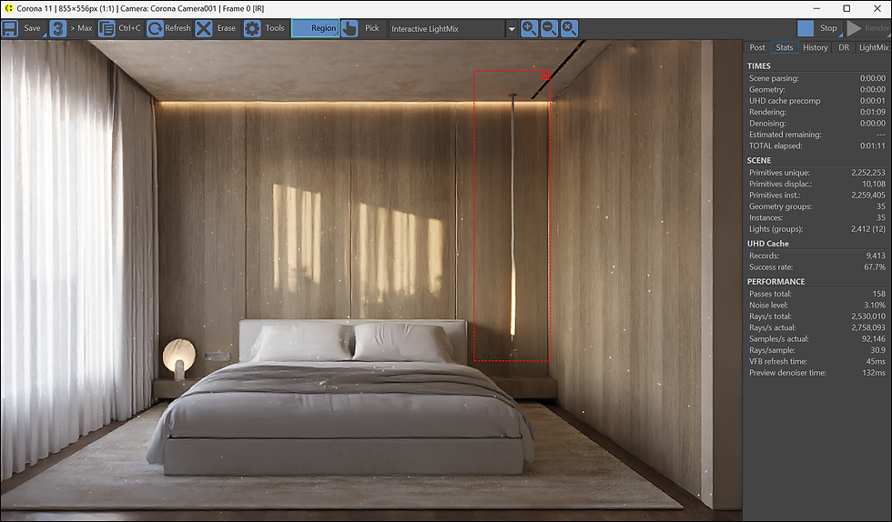Erase the frame buffer contents

point(217,28)
